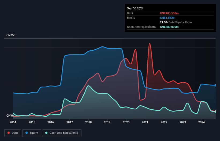Viewport: 220px width, 141px height.
Task: Click the Equity endpoint marker at Sep 2024
Action: click(215, 85)
